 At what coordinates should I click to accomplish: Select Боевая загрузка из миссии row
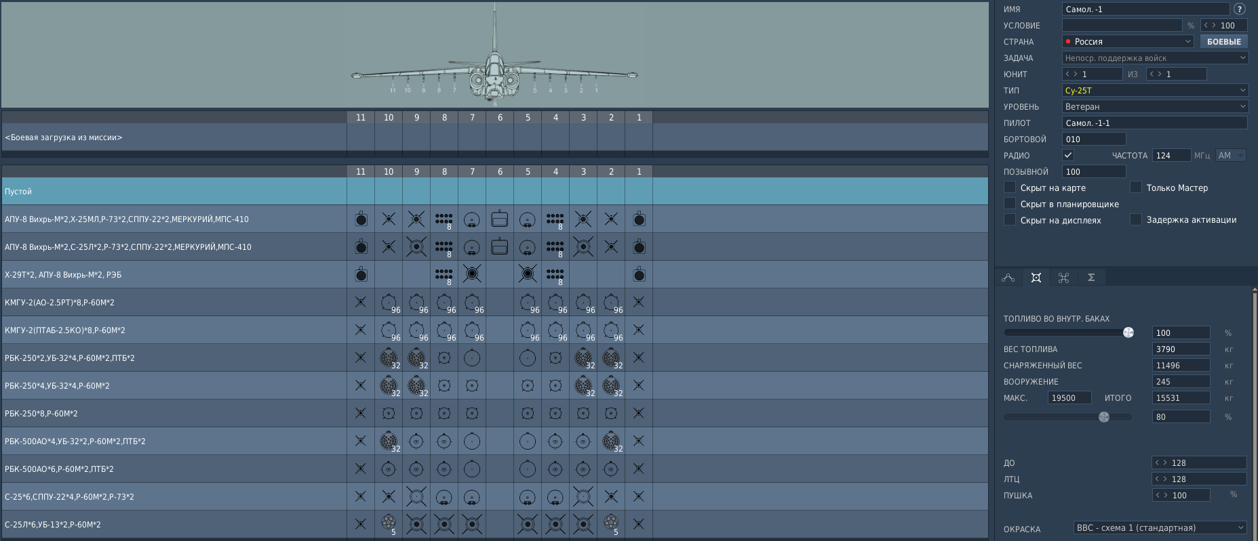pyautogui.click(x=494, y=137)
